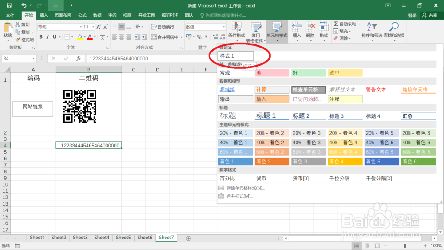Open the File (文件) tab
This screenshot has width=444, height=250.
[x=10, y=15]
